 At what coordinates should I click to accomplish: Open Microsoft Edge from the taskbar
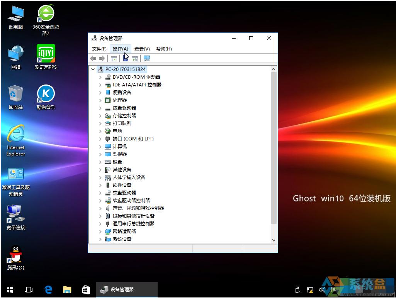[x=48, y=290]
